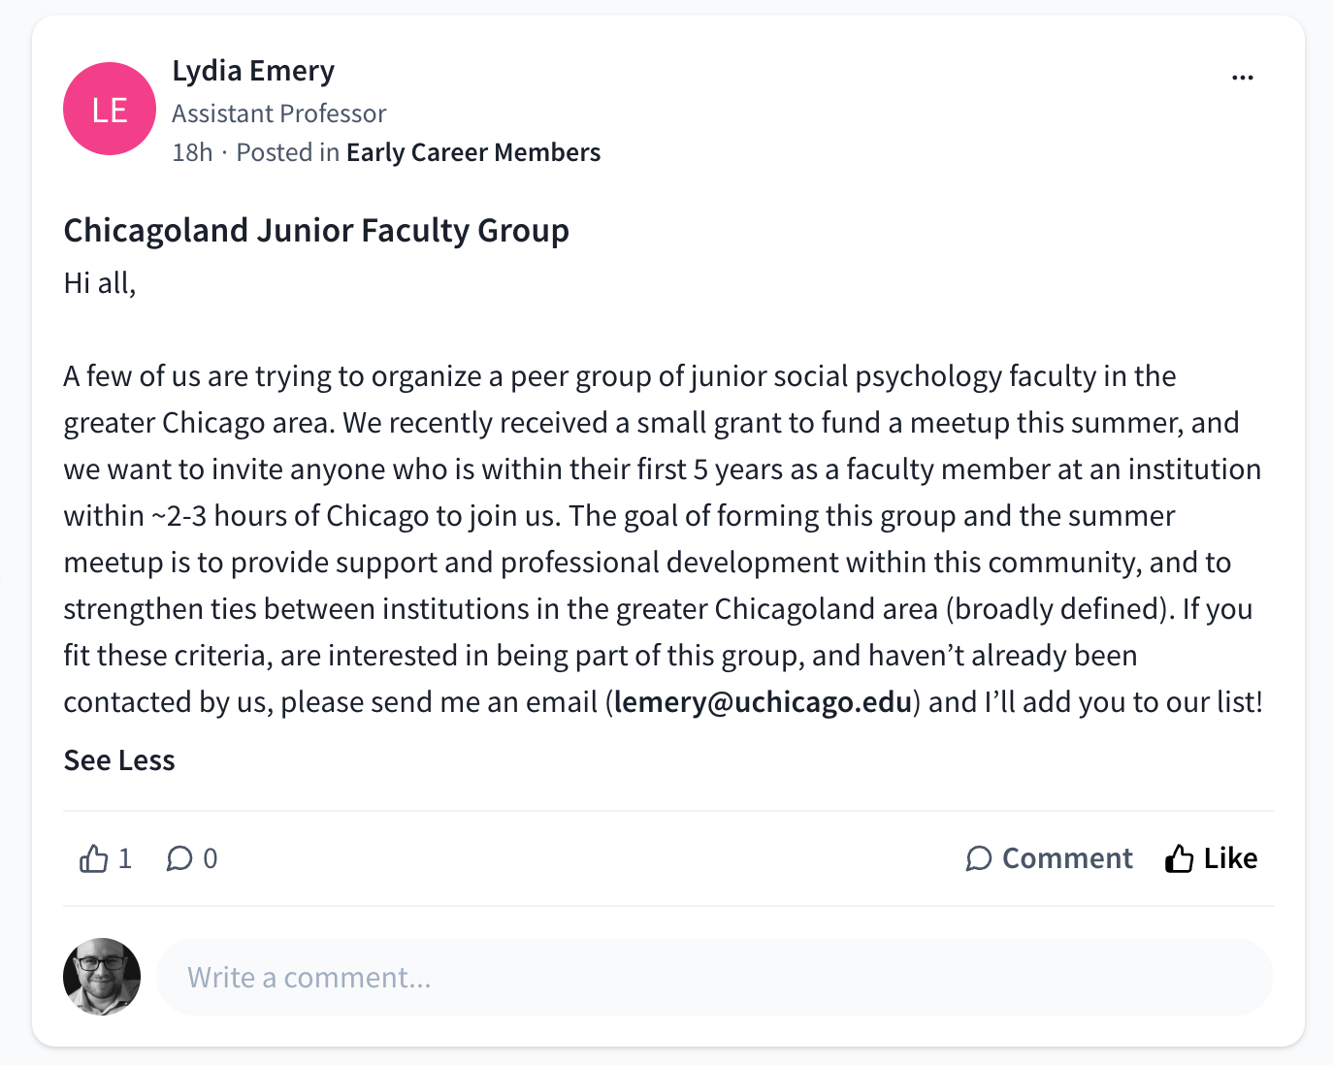1333x1065 pixels.
Task: Click the 18h post timestamp
Action: 192,152
